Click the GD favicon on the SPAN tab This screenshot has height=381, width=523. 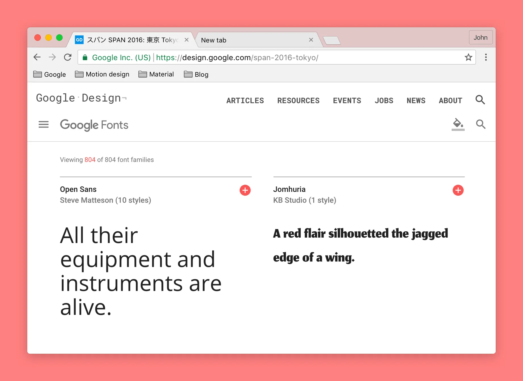[x=79, y=40]
